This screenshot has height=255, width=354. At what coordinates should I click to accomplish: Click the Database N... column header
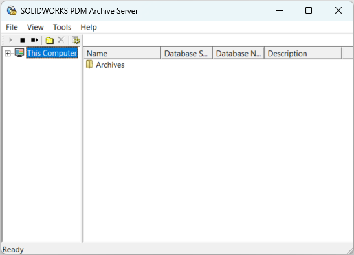point(238,54)
